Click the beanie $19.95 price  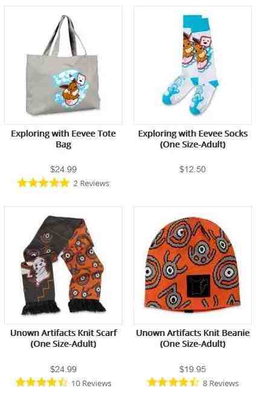(193, 369)
